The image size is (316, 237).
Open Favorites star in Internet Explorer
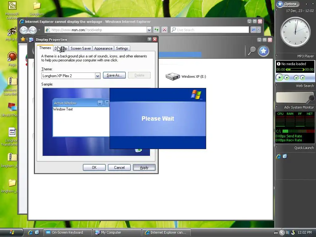23,39
